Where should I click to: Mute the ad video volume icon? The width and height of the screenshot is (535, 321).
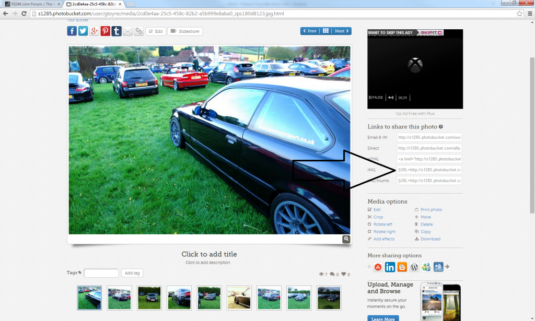click(391, 98)
